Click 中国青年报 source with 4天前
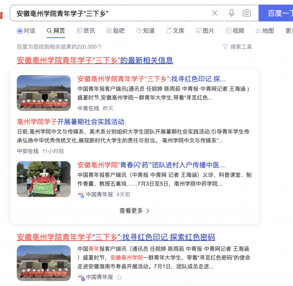 (100, 194)
